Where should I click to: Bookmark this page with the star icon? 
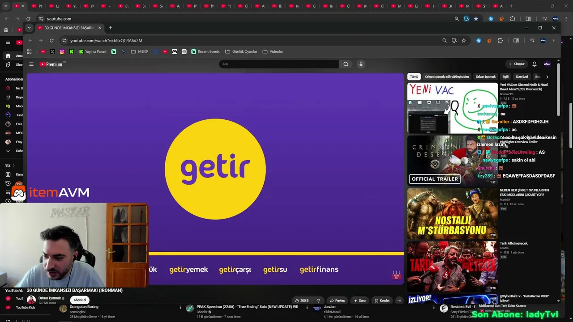[464, 40]
